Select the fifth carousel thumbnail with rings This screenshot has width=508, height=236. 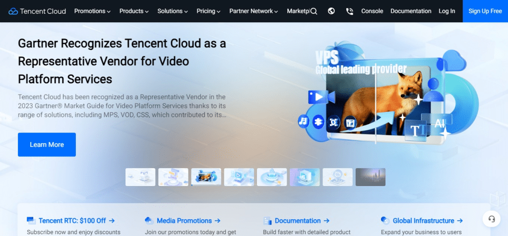(x=272, y=177)
